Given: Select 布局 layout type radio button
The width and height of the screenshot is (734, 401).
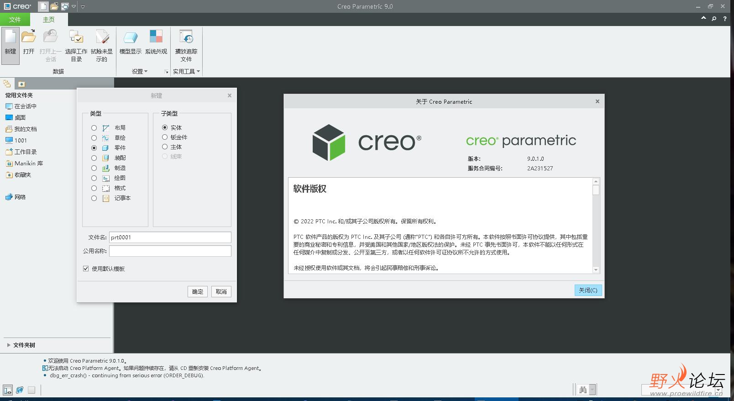Looking at the screenshot, I should [x=94, y=128].
